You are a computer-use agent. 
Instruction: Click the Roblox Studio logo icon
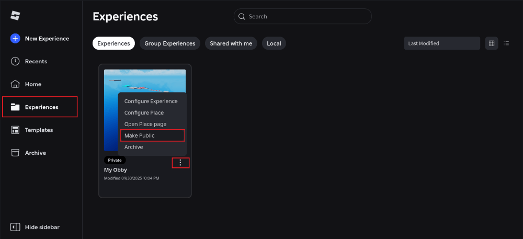15,16
